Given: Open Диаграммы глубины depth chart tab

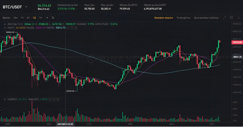Looking at the screenshot, I should tap(206, 18).
